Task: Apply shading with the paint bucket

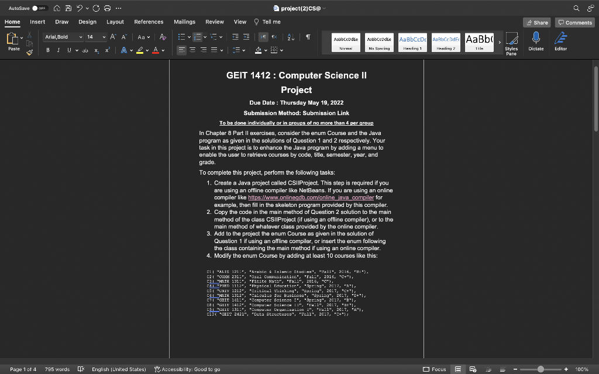Action: click(x=258, y=50)
